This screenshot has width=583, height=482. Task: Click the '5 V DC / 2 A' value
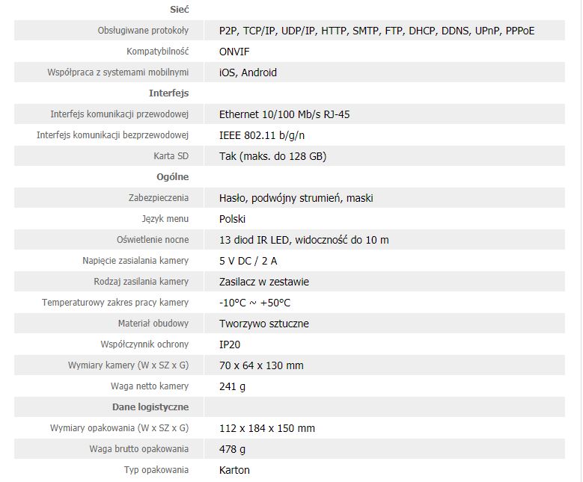248,261
